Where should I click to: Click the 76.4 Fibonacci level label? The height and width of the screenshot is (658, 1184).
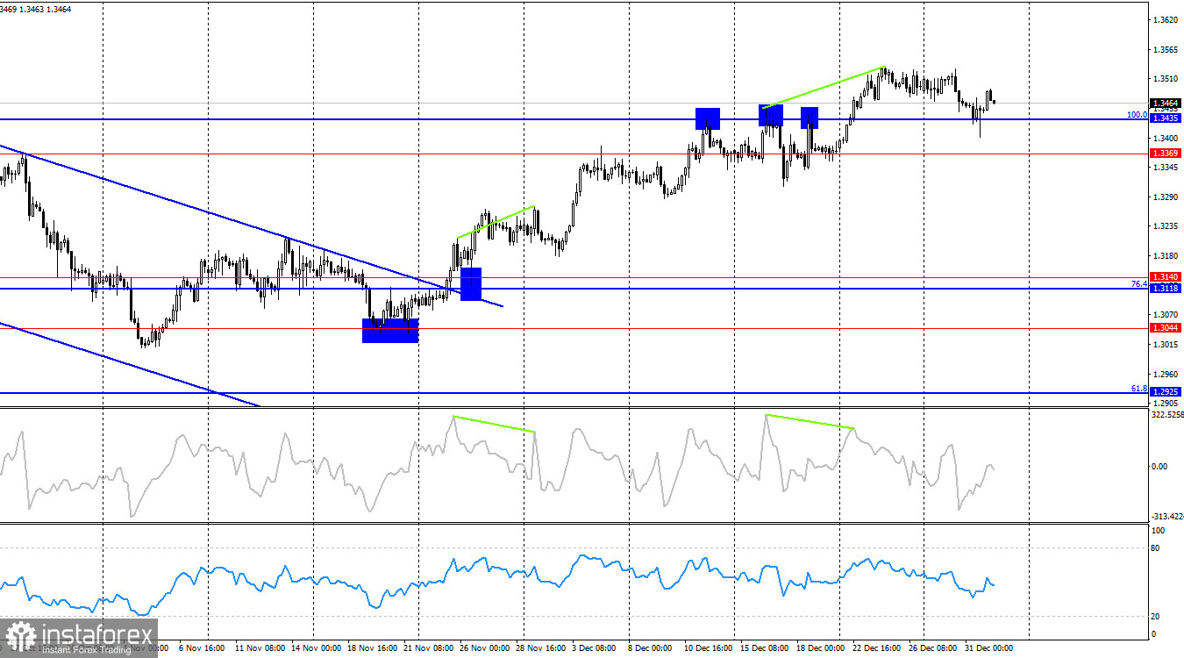[1139, 284]
